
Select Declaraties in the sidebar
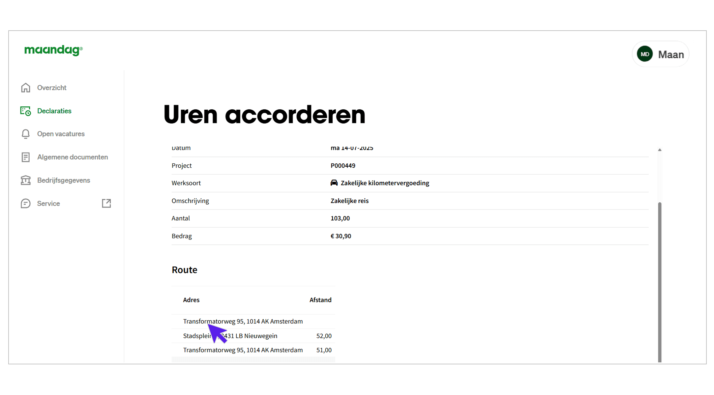click(54, 111)
